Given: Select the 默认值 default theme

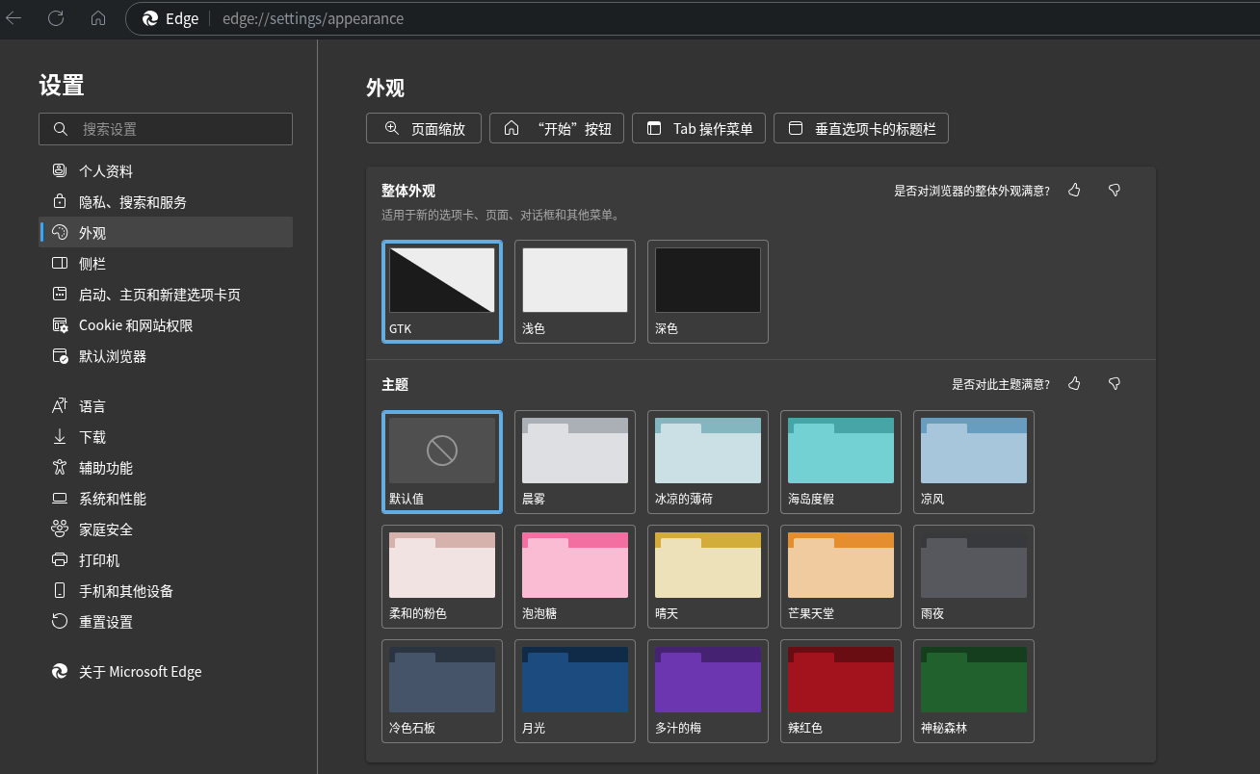Looking at the screenshot, I should (x=442, y=462).
